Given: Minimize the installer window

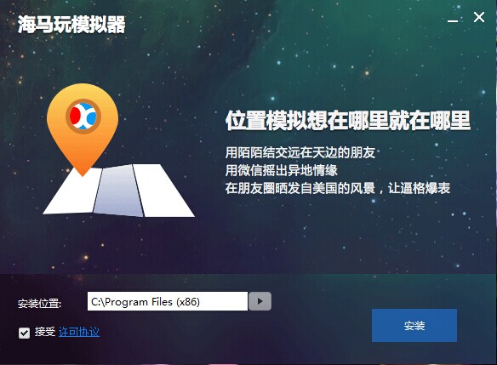Looking at the screenshot, I should tap(453, 19).
